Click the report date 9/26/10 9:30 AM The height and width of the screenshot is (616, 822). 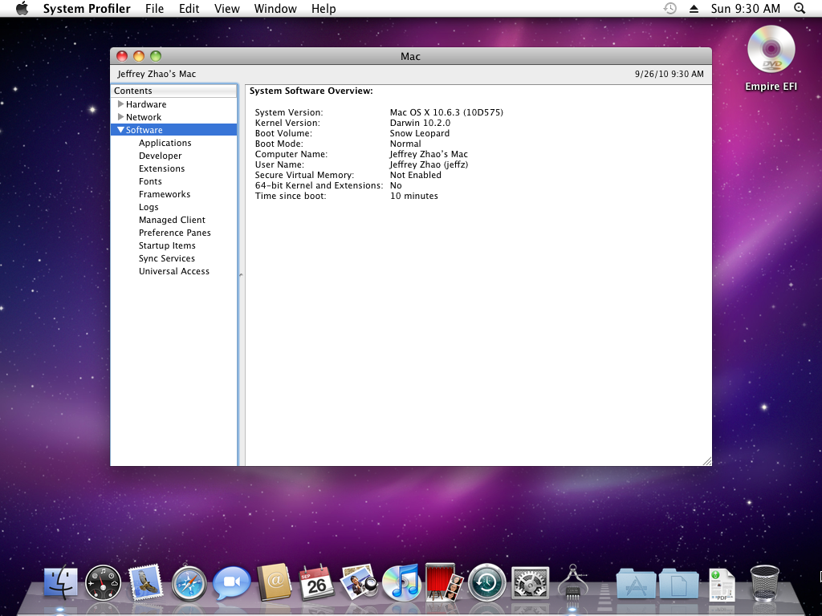(669, 74)
